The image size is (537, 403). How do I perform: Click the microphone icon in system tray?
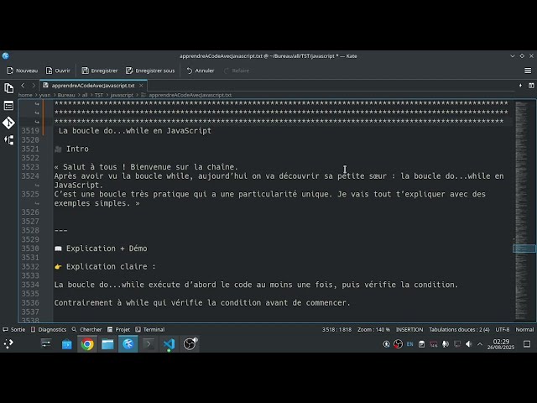click(x=446, y=344)
